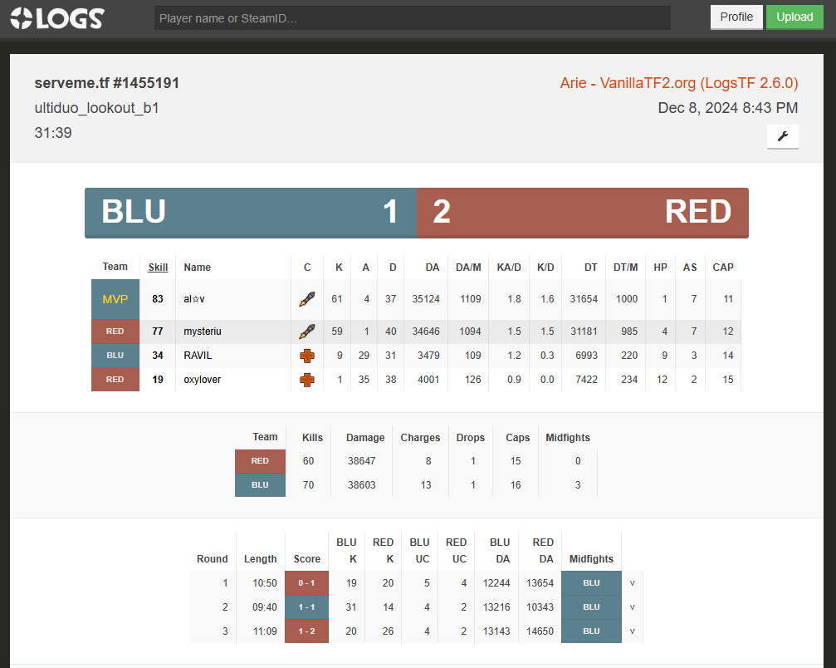This screenshot has width=836, height=668.
Task: Open the Profile page
Action: pyautogui.click(x=736, y=17)
